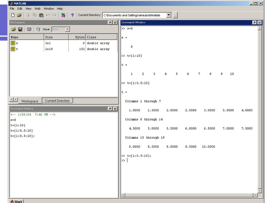Click the Undo arrow icon

click(48, 15)
